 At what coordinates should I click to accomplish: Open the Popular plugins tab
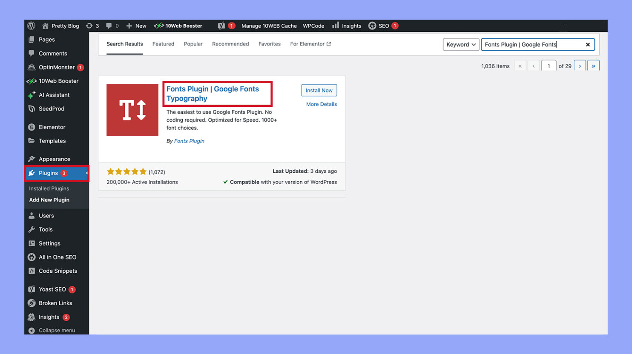tap(193, 44)
